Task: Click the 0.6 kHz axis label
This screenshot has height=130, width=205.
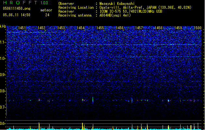Action: pyautogui.click(x=3, y=123)
